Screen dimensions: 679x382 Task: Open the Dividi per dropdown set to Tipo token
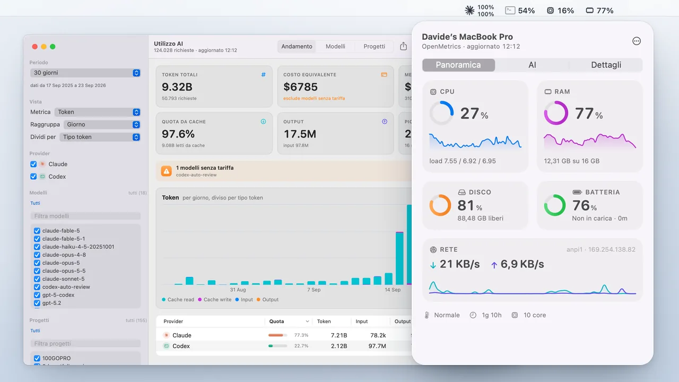(100, 137)
